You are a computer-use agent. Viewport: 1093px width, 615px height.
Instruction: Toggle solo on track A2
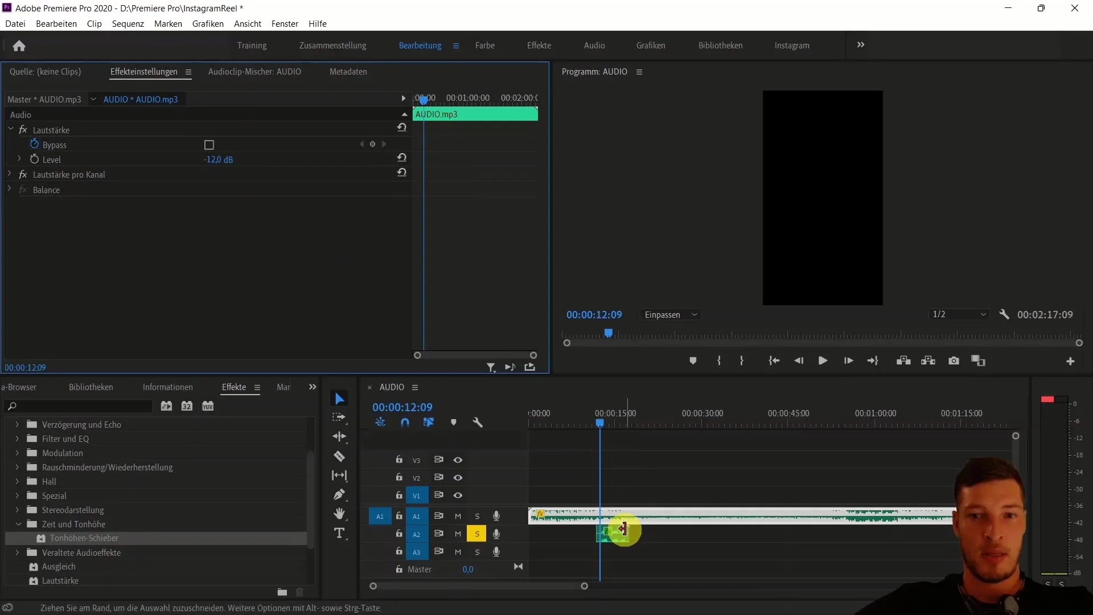pos(477,534)
